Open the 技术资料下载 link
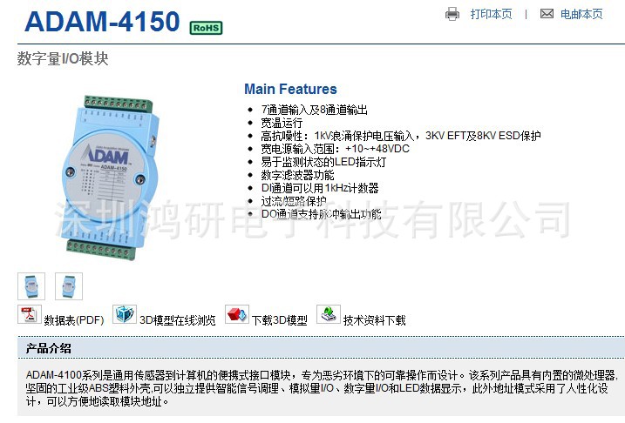 (374, 320)
